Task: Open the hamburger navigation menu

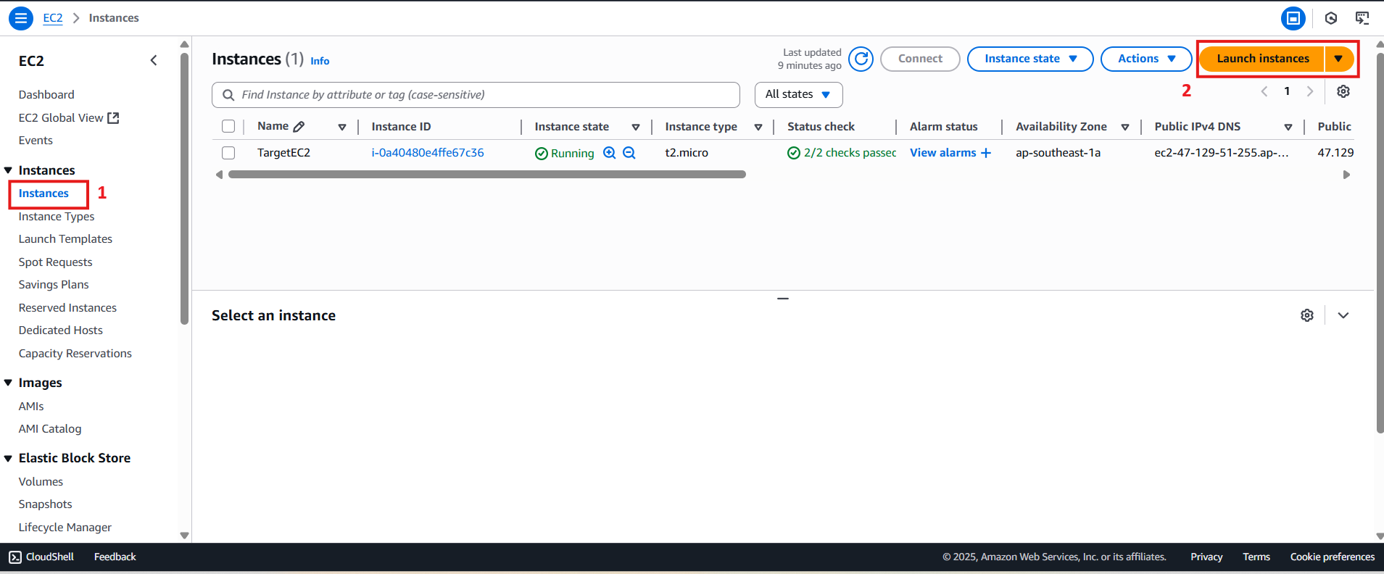Action: (x=21, y=18)
